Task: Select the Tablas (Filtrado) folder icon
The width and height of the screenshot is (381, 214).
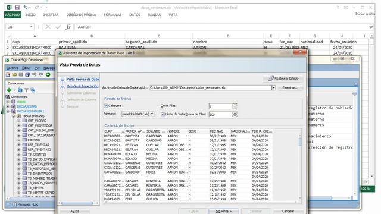Action: [x=19, y=116]
